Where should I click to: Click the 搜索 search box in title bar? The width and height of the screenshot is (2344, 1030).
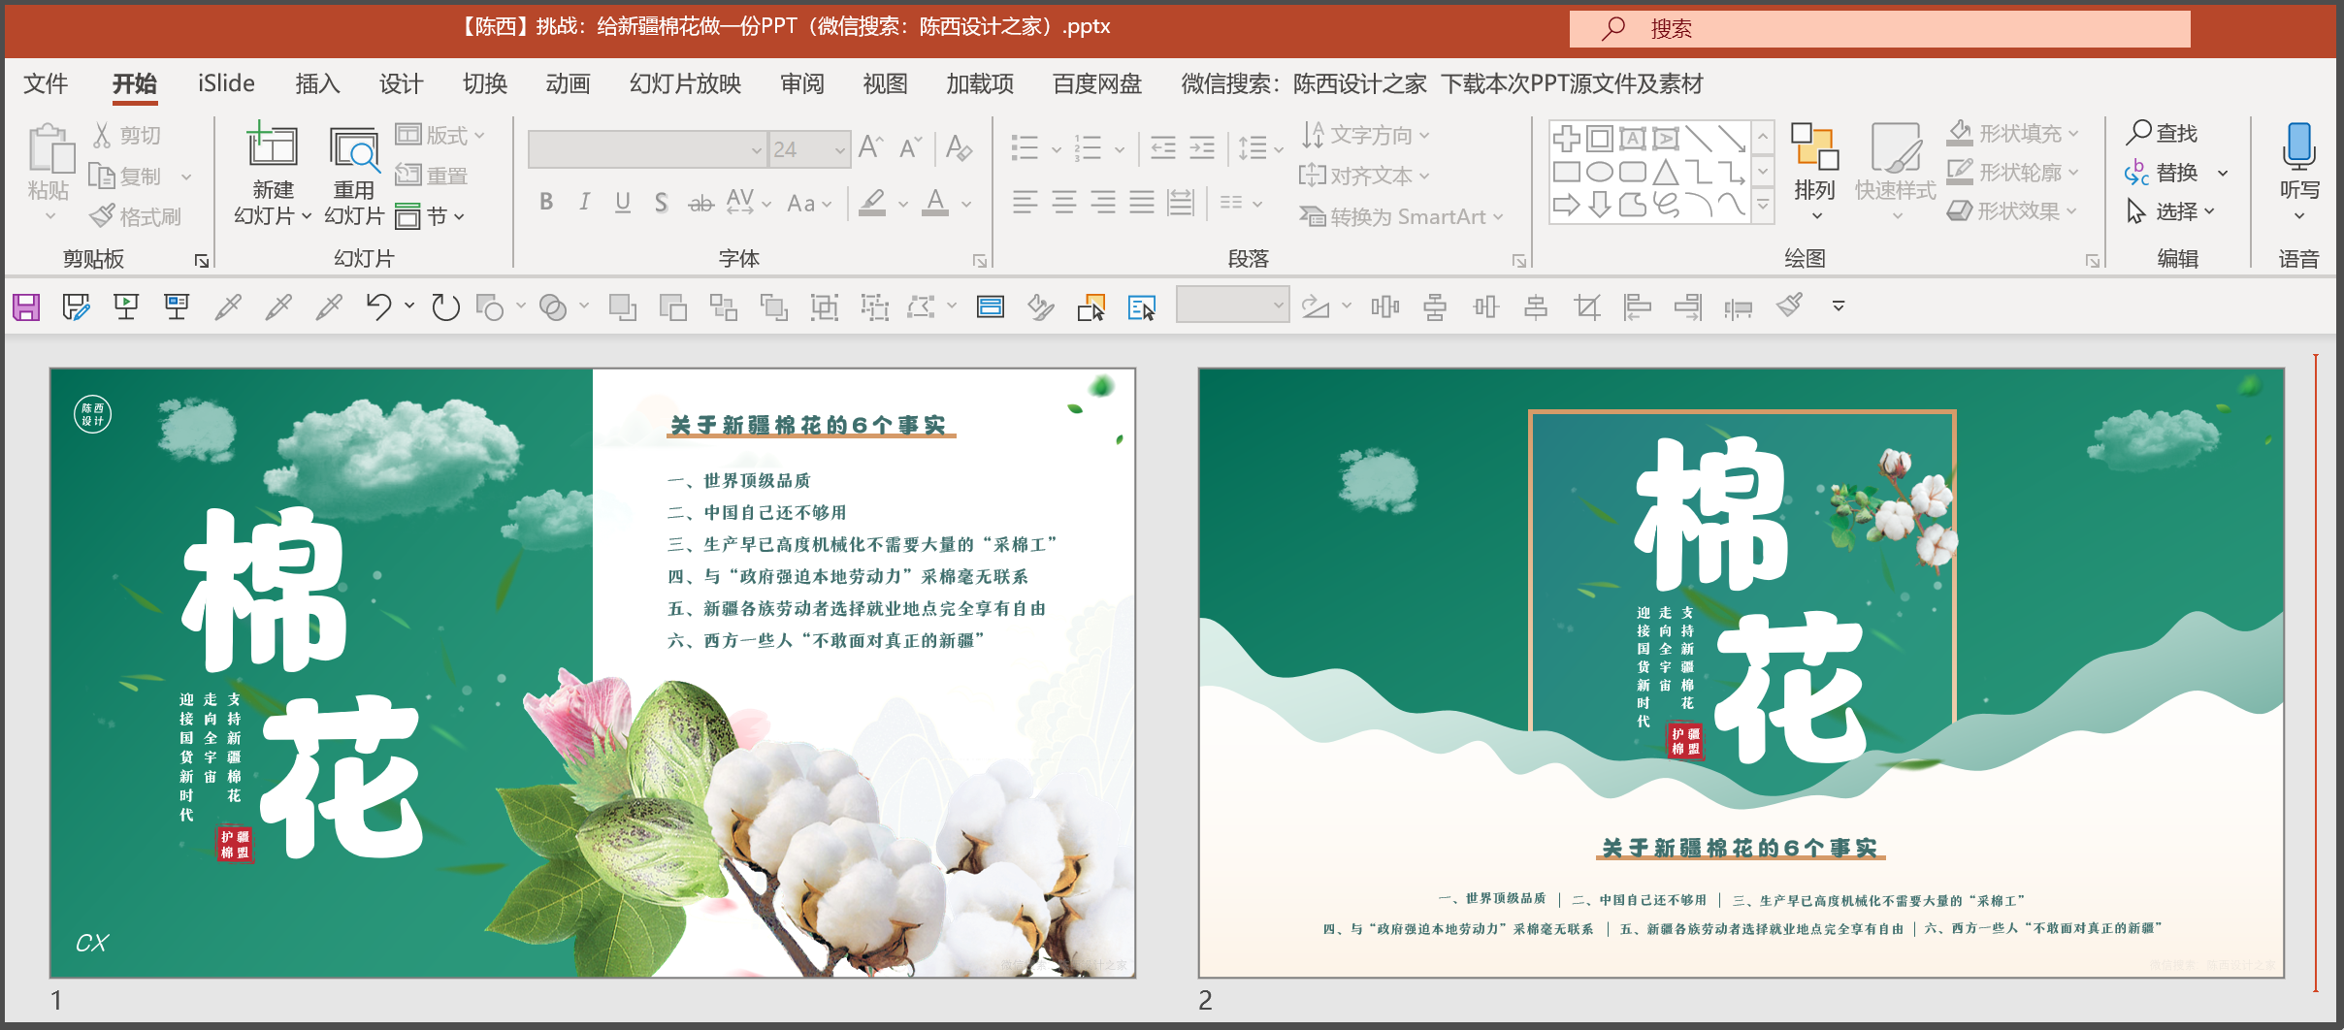1879,28
